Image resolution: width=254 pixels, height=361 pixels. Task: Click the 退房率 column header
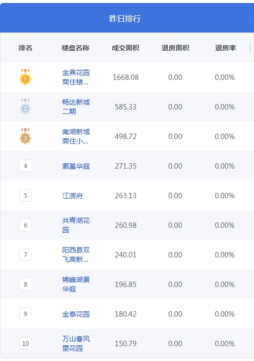click(225, 48)
